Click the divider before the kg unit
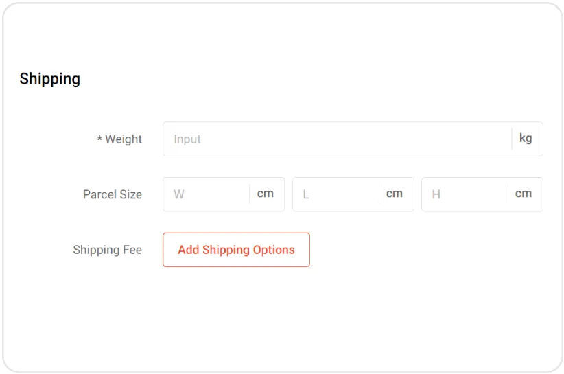Image resolution: width=564 pixels, height=374 pixels. pyautogui.click(x=512, y=139)
